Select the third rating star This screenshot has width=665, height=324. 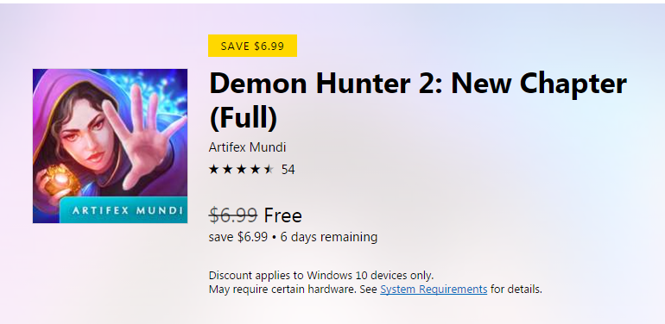[x=241, y=170]
